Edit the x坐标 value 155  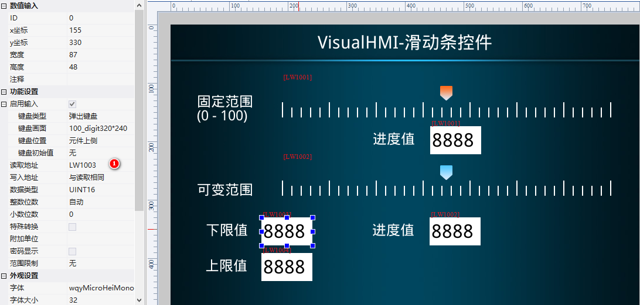click(x=100, y=30)
